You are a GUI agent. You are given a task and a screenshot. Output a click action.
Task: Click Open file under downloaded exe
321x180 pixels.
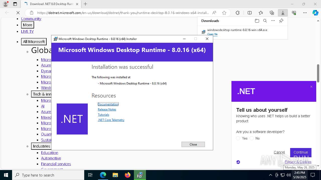tap(212, 34)
